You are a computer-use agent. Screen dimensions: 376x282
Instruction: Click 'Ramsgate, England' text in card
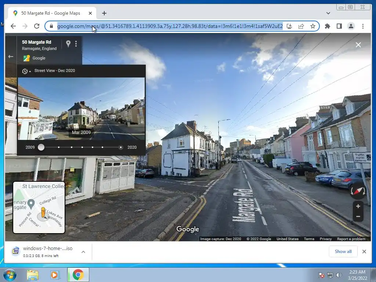[39, 48]
